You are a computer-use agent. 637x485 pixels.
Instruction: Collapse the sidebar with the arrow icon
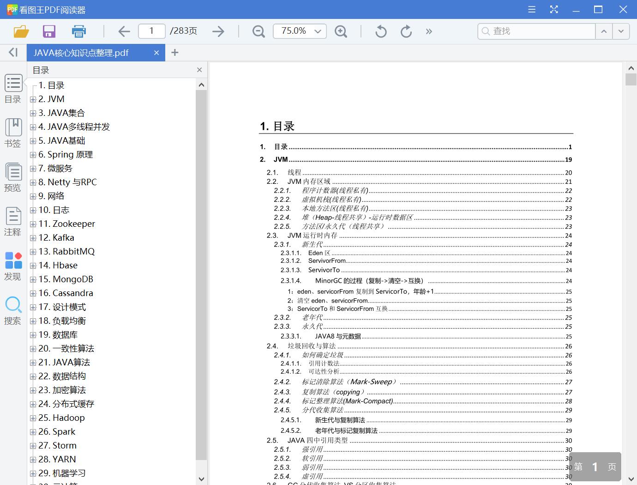13,52
